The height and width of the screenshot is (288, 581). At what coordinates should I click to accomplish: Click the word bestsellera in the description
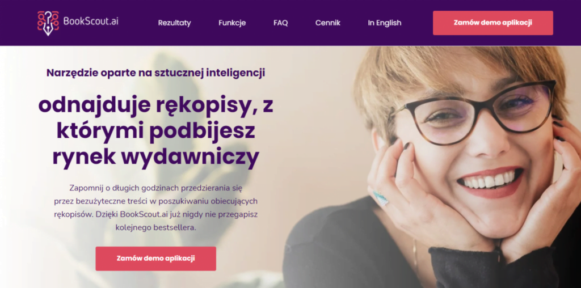176,228
